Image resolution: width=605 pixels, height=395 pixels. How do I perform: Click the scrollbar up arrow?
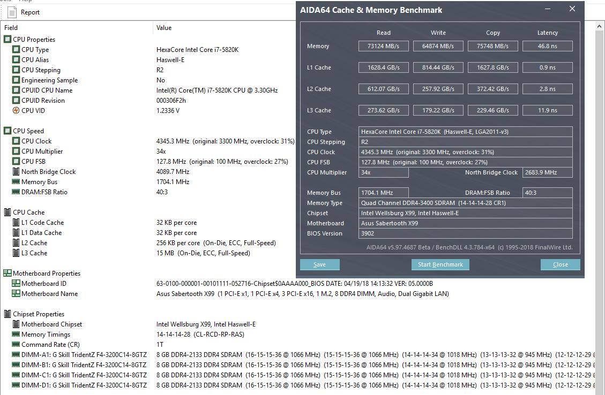click(599, 27)
